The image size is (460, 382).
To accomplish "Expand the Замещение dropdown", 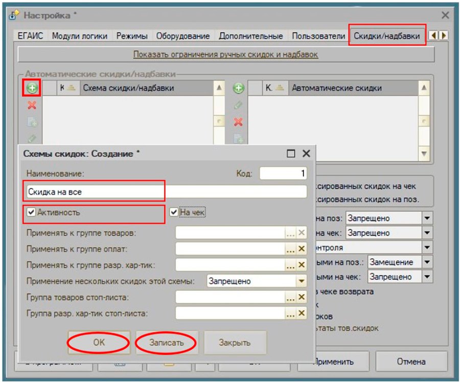I will pyautogui.click(x=427, y=262).
